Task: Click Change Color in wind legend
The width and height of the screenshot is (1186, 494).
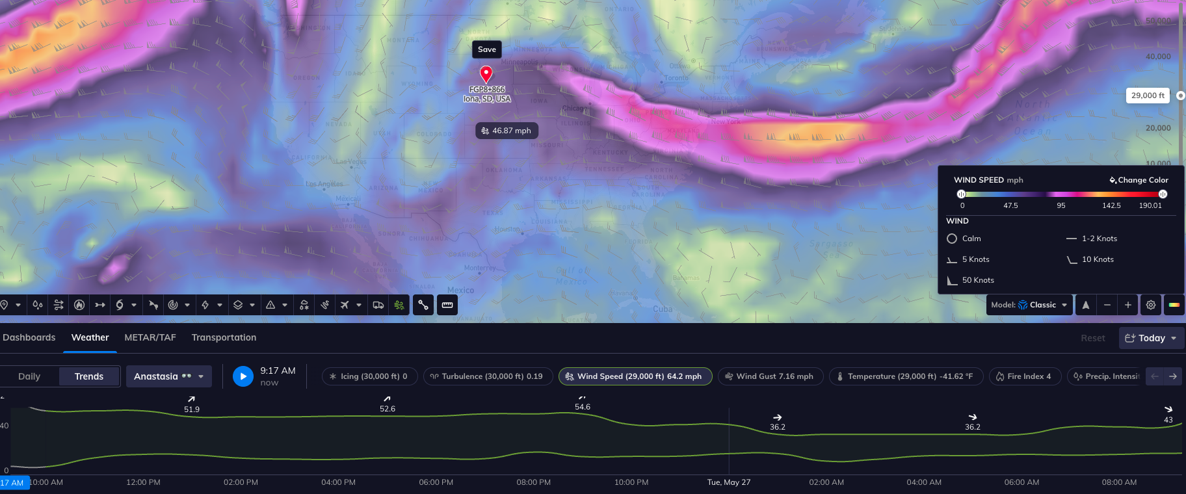Action: click(1139, 180)
